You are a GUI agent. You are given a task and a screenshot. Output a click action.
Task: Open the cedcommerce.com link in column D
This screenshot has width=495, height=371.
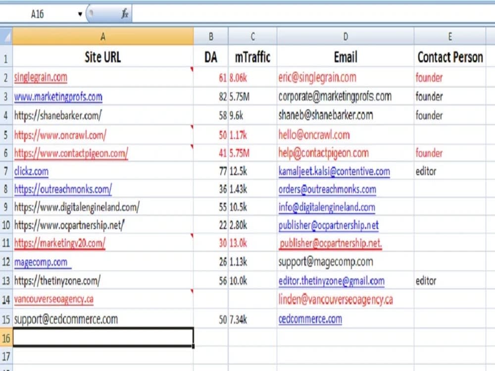click(310, 319)
